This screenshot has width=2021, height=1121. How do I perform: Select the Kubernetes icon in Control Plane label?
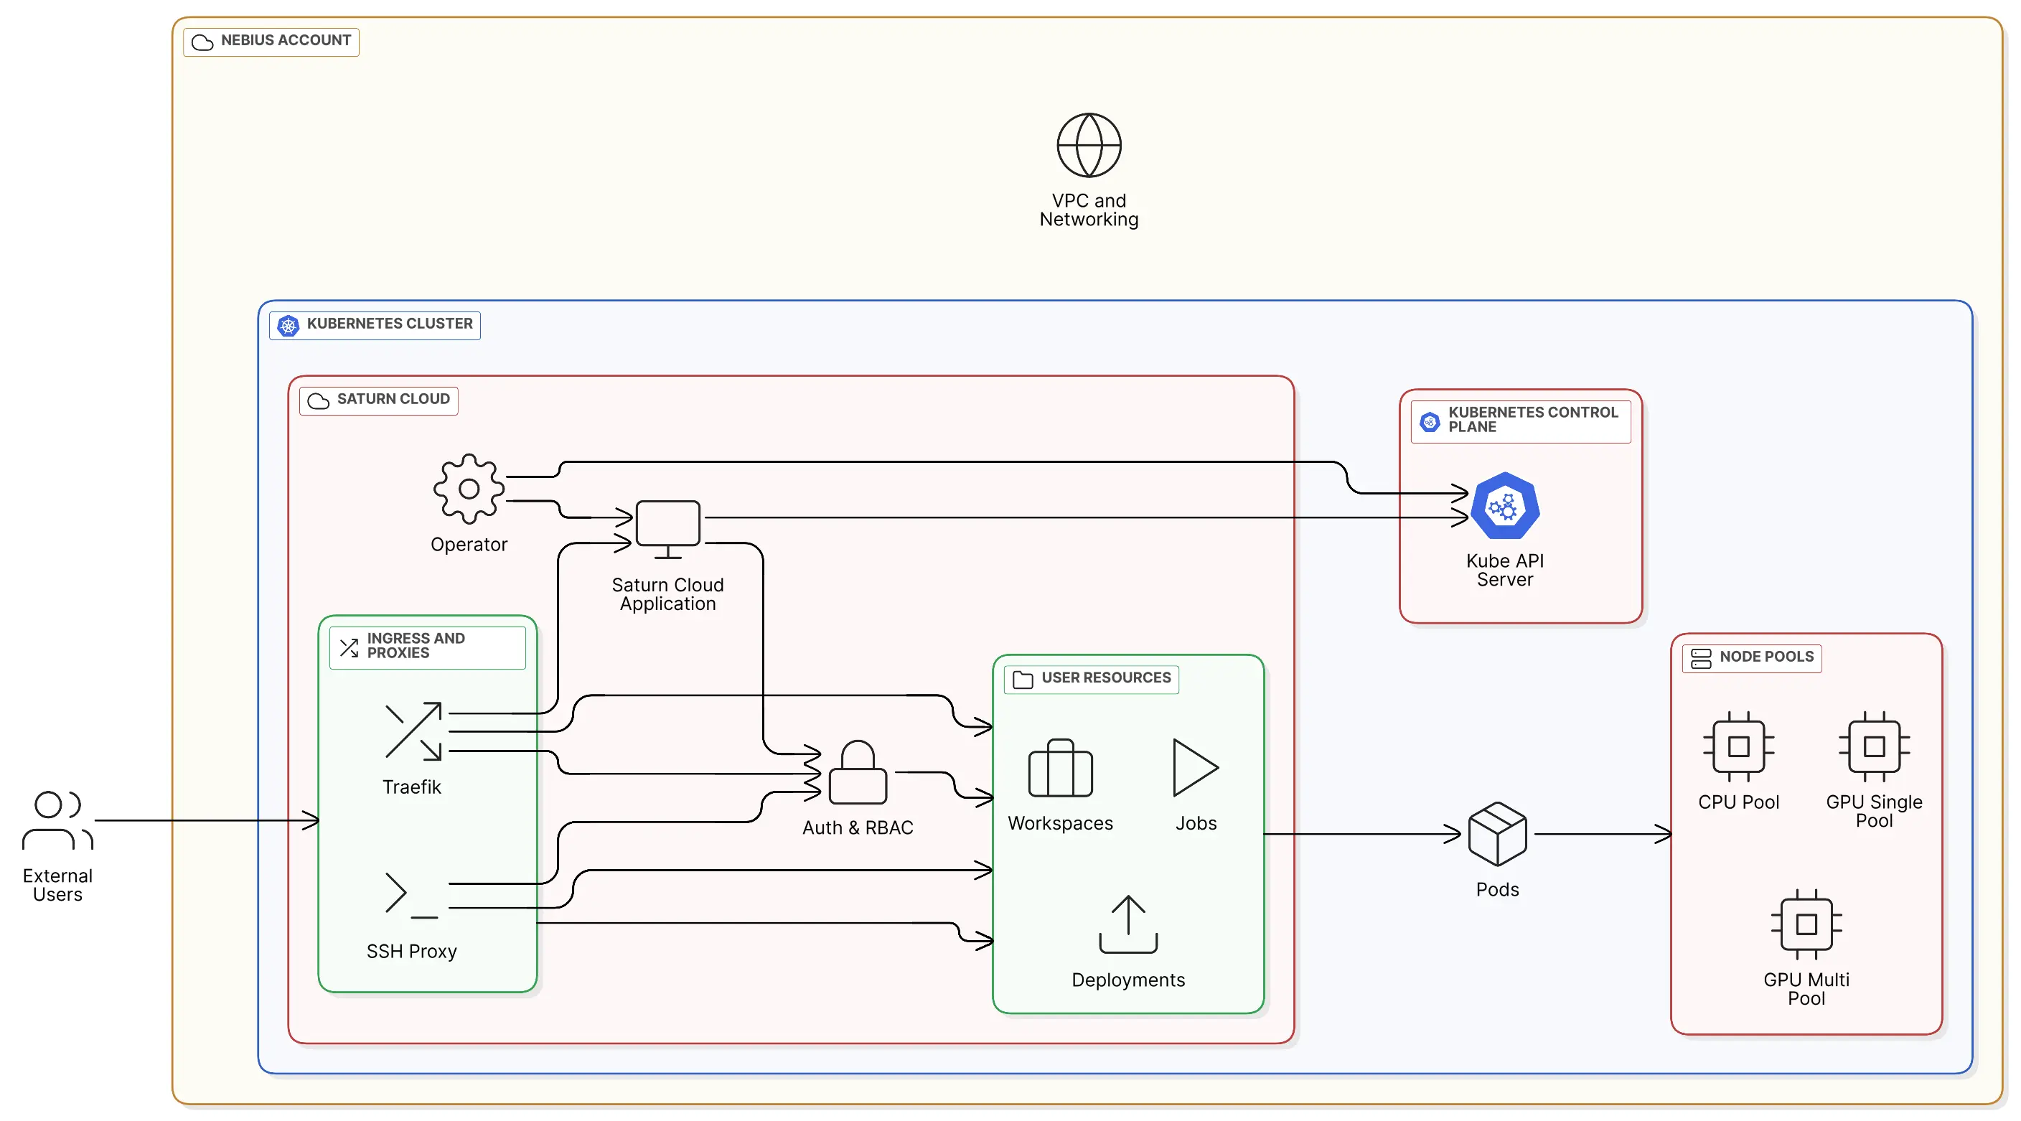coord(1430,422)
